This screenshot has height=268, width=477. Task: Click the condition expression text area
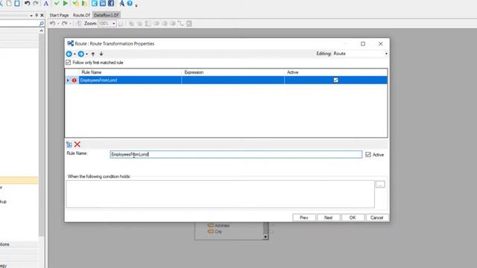pos(221,194)
